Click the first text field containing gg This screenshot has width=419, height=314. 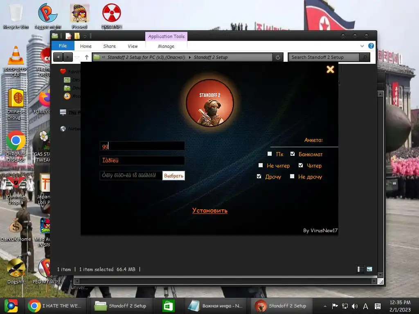click(x=142, y=146)
